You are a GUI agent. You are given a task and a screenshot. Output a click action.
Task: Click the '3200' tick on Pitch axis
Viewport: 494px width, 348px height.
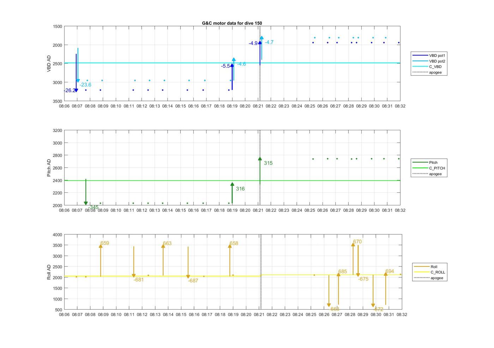58,131
